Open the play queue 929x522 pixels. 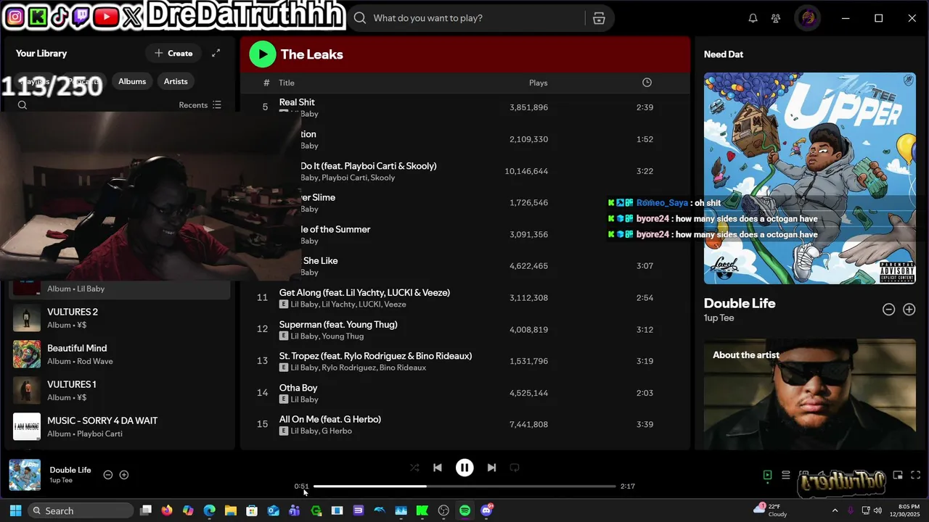785,475
